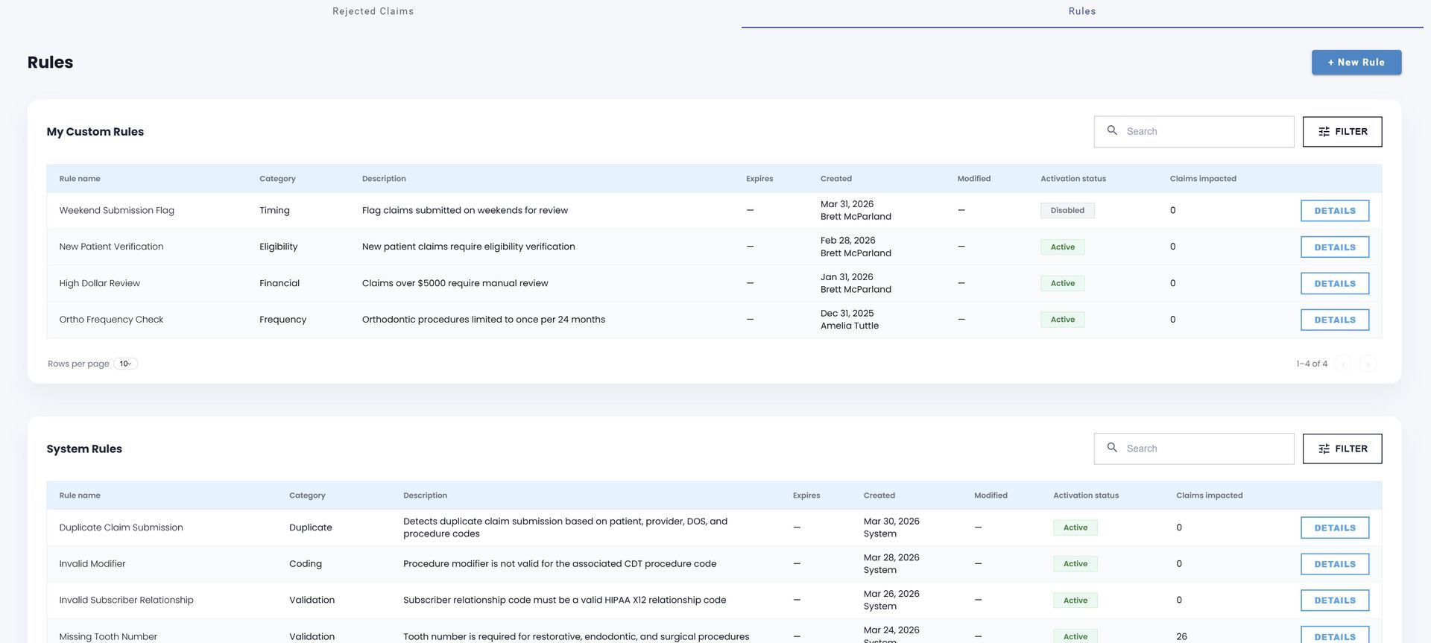Viewport: 1431px width, 643px height.
Task: Click the Active status badge for New Patient Verification
Action: pos(1062,247)
